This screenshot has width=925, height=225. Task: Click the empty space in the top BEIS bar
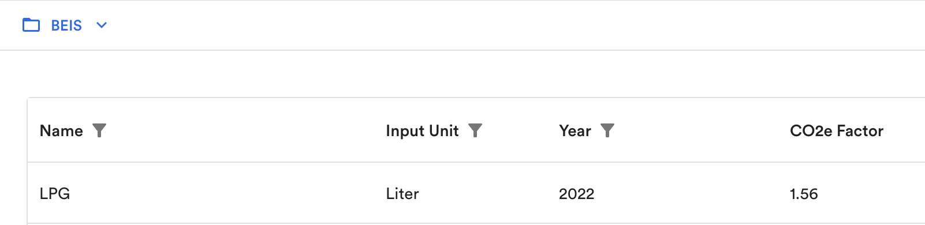pos(520,25)
